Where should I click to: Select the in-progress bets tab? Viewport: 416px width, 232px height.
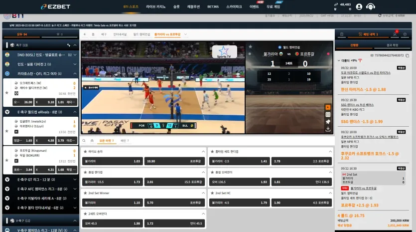click(354, 45)
